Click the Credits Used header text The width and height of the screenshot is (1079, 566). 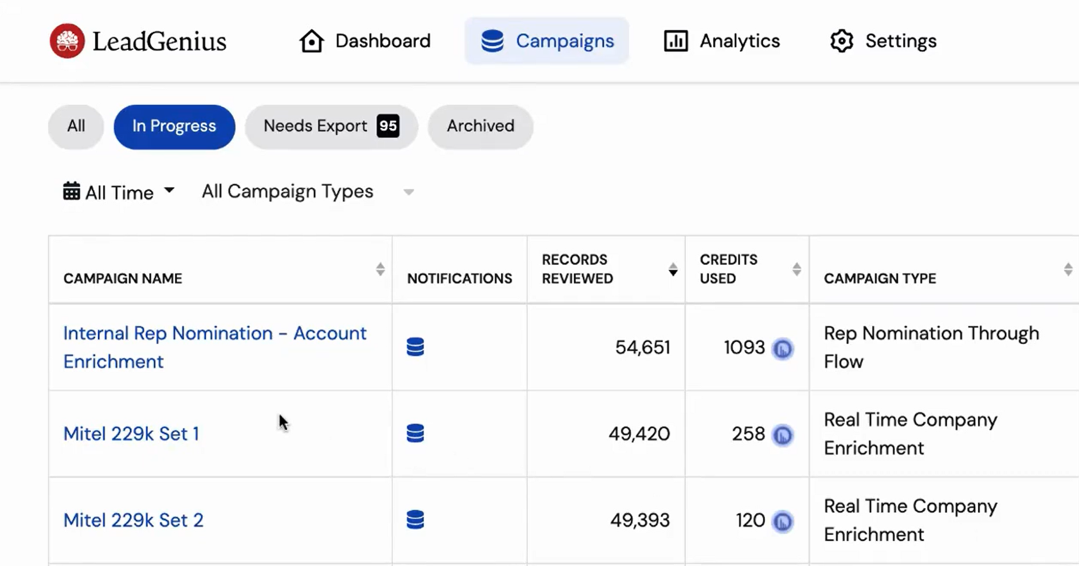click(x=728, y=269)
